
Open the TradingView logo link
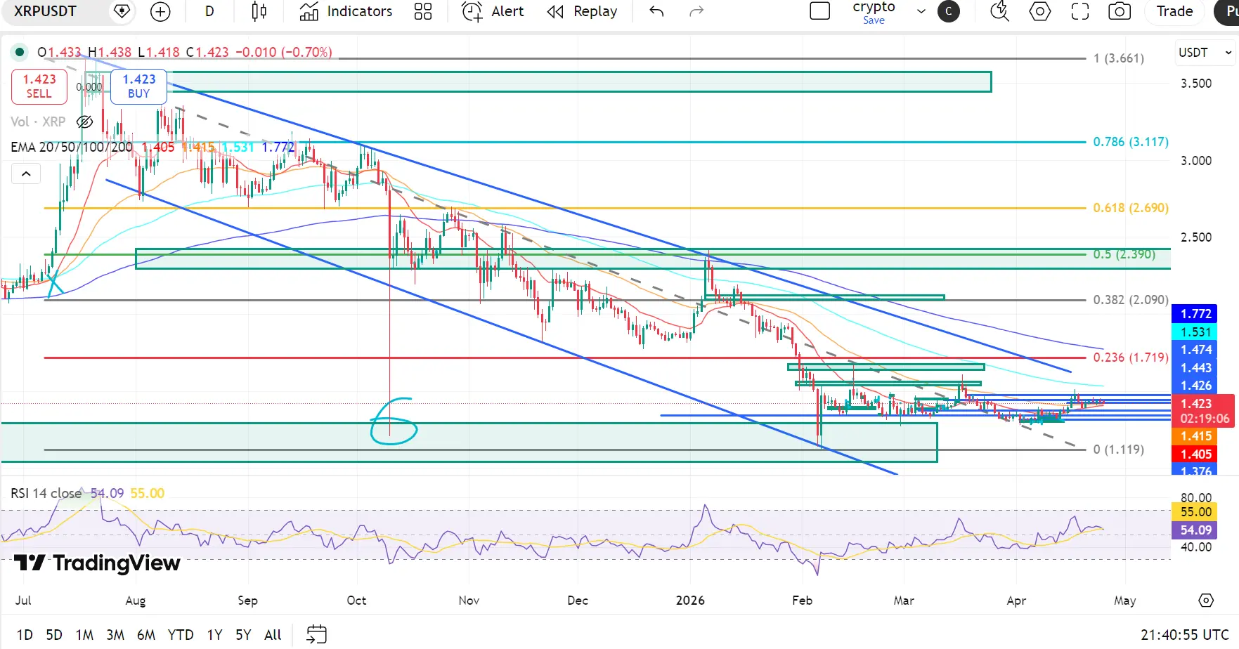(x=97, y=563)
